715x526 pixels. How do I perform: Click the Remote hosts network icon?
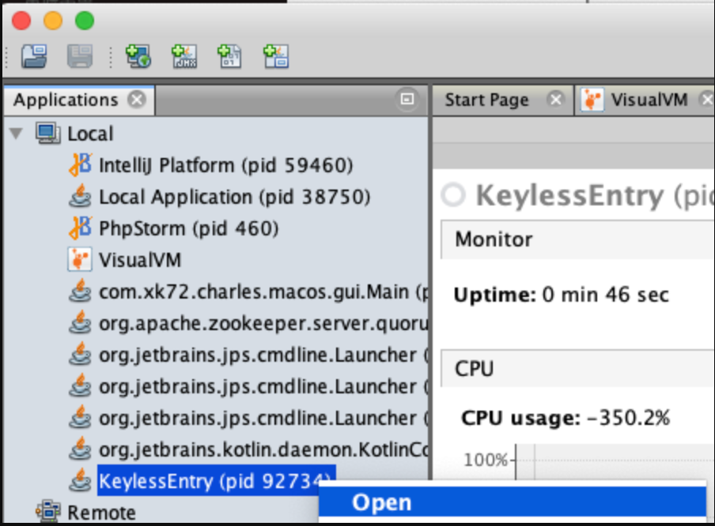coord(48,511)
